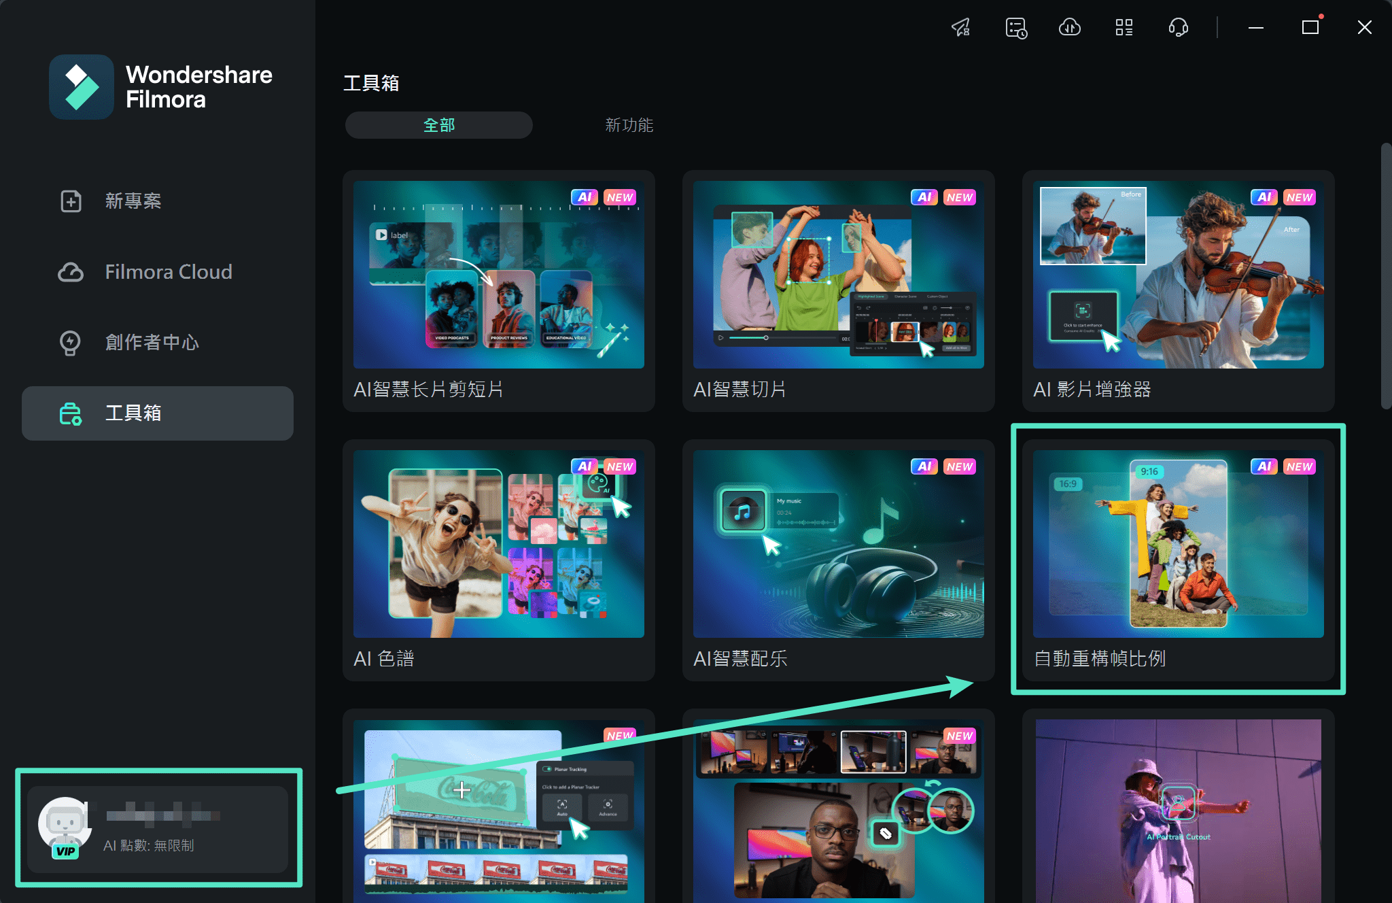Click the AI智慧切片 label
The width and height of the screenshot is (1392, 903).
[740, 390]
